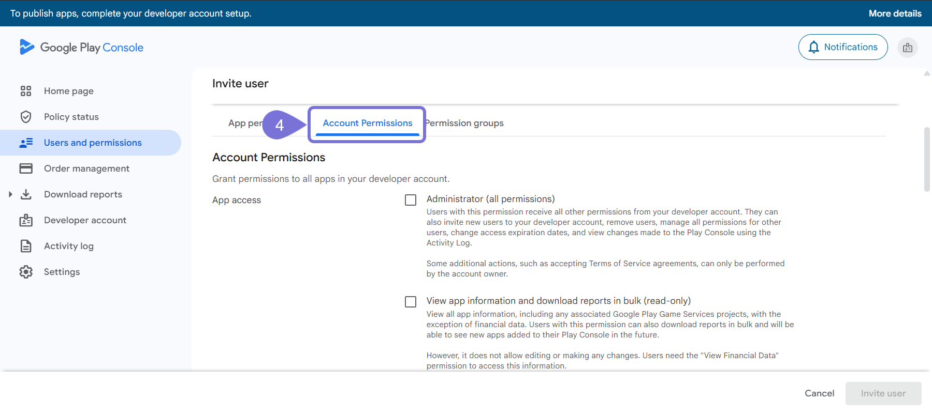Screen dimensions: 932x415
Task: Click the Cancel button
Action: click(819, 393)
